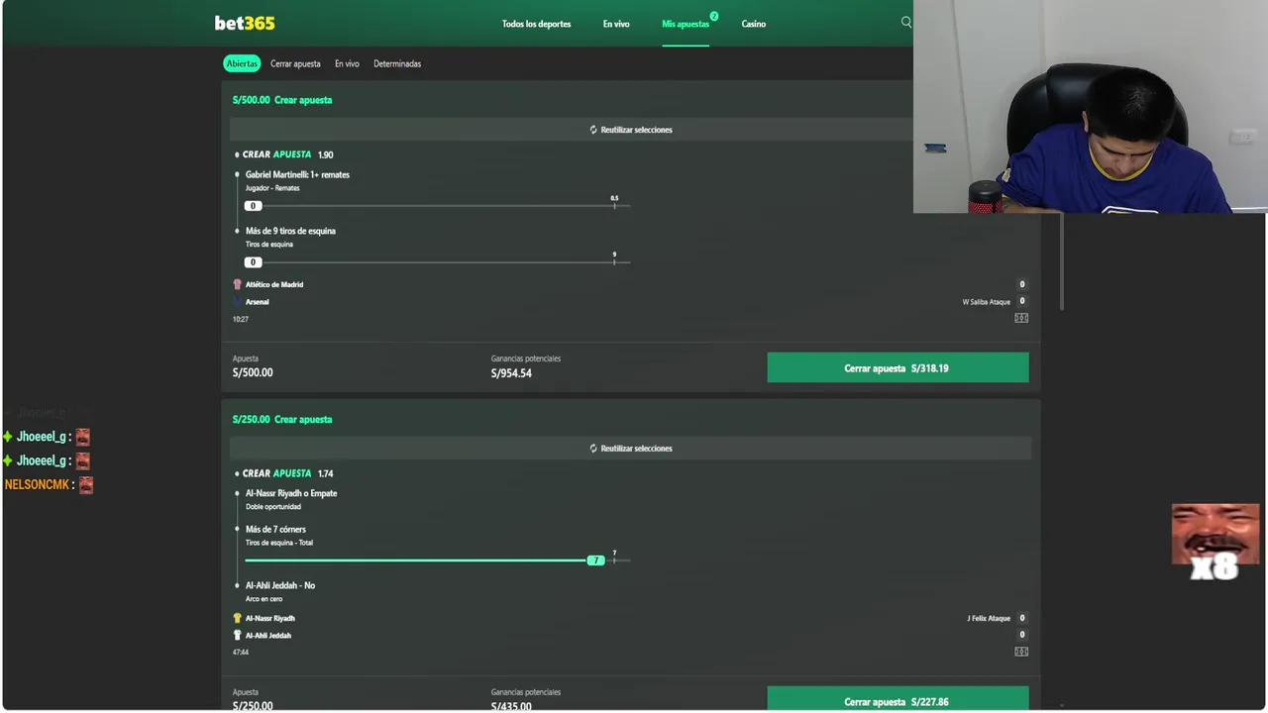Viewport: 1268px width, 713px height.
Task: Click S/500.00 Crear apuesta header
Action: coord(282,100)
